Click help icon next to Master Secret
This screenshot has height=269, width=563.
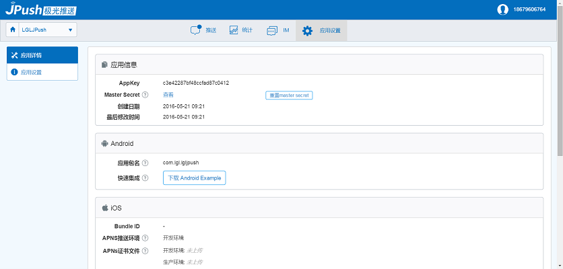145,95
